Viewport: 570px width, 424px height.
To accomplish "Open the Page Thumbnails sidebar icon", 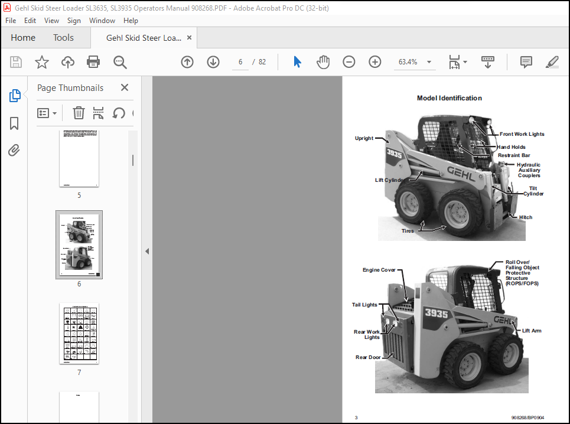I will point(15,96).
